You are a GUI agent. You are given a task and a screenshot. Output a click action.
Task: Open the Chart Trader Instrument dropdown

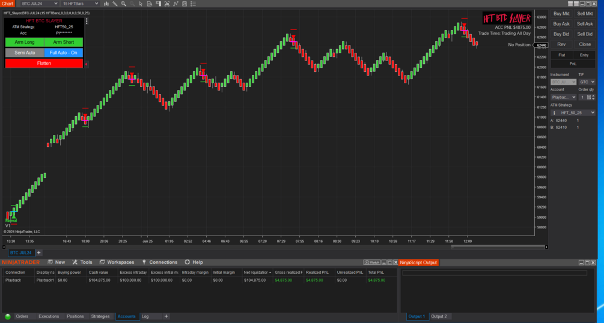coord(563,82)
